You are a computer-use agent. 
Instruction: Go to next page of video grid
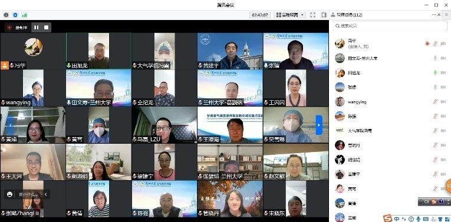[x=319, y=125]
